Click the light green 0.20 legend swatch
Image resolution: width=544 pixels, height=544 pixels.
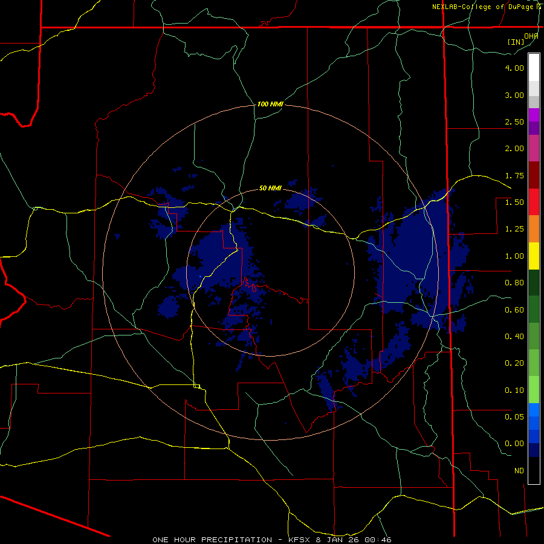click(534, 363)
